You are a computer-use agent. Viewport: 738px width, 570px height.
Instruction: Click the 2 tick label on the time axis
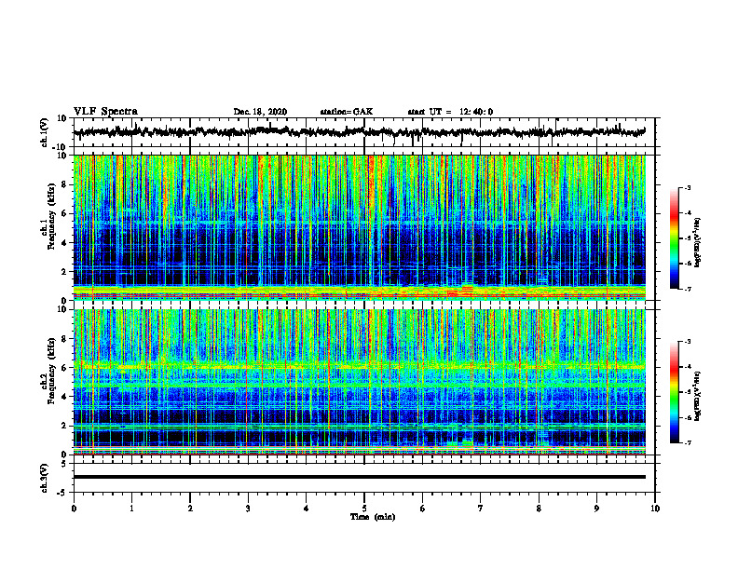click(x=190, y=509)
